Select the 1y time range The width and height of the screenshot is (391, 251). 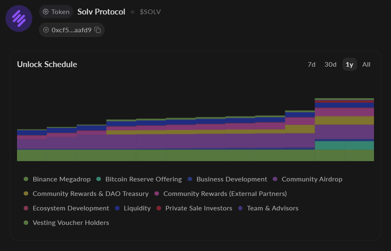[x=349, y=64]
